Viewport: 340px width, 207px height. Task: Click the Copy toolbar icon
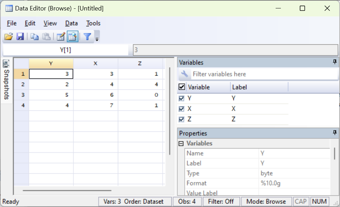(x=34, y=36)
